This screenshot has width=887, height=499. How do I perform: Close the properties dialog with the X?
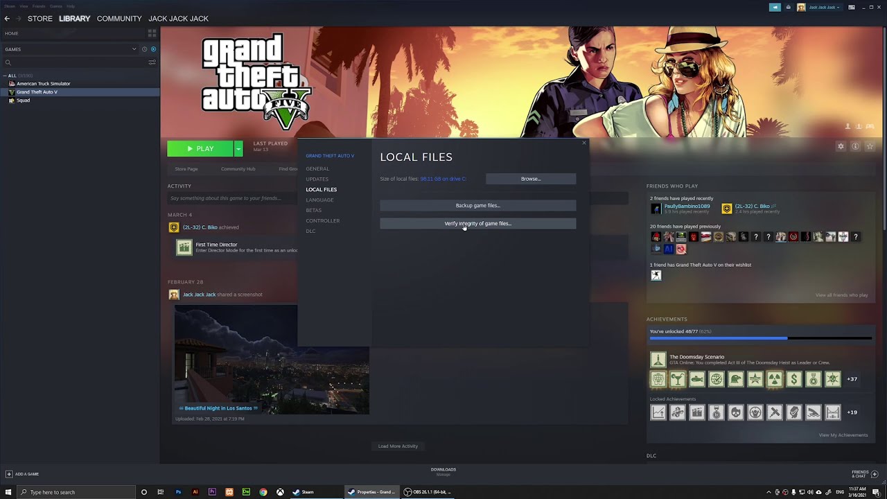point(583,143)
